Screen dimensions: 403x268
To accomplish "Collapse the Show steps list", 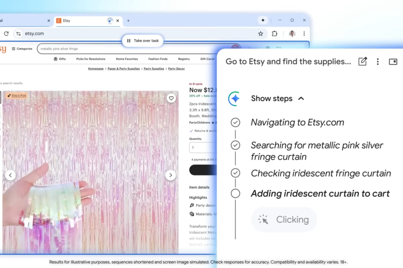I will pyautogui.click(x=301, y=98).
